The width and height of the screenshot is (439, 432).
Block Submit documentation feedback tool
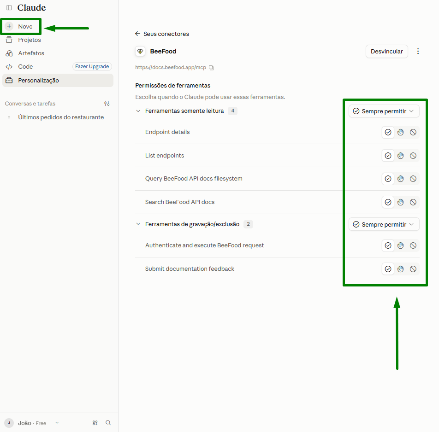tap(413, 269)
